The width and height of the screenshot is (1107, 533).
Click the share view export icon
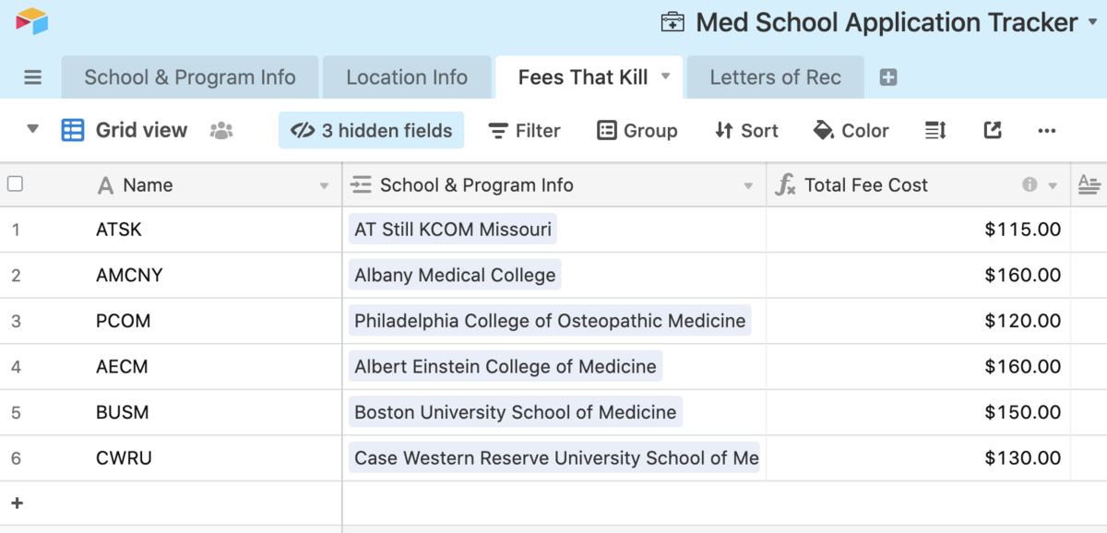(x=993, y=130)
